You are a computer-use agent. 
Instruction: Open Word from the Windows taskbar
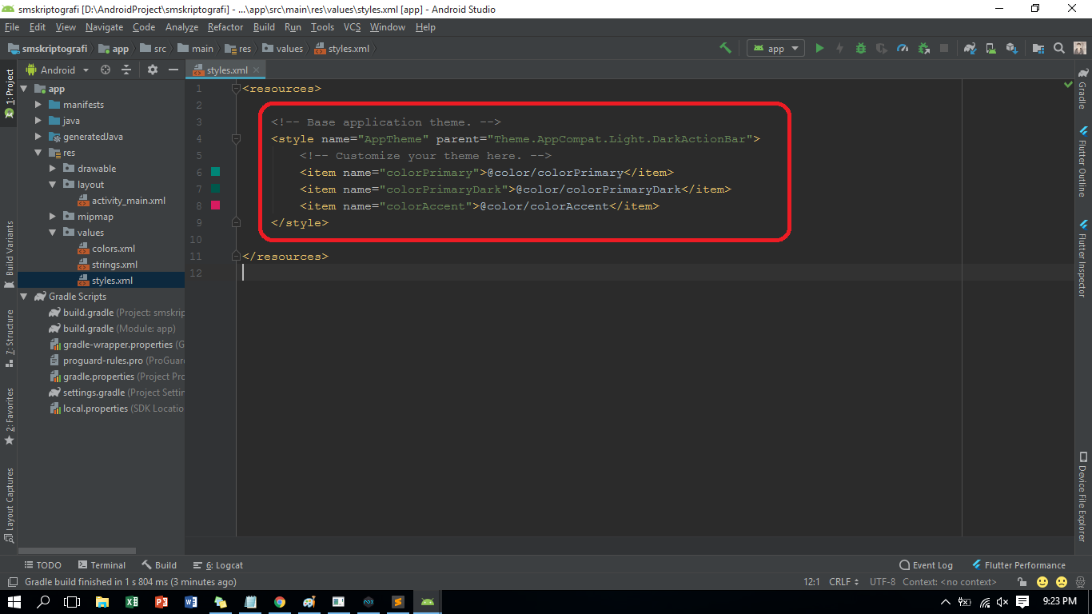(x=190, y=602)
